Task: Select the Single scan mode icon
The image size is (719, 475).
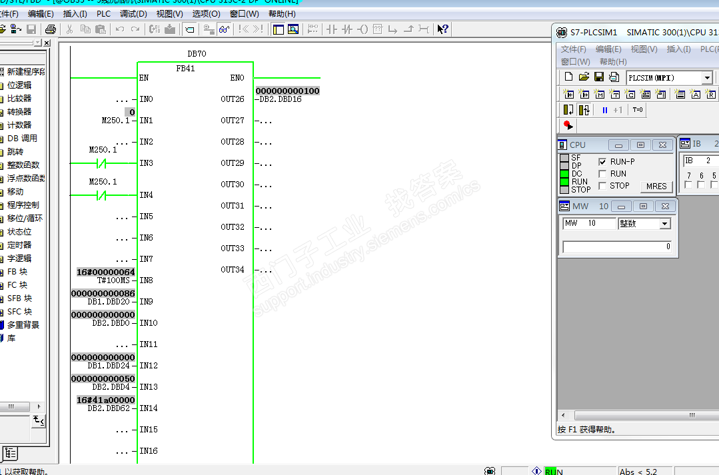Action: [568, 109]
